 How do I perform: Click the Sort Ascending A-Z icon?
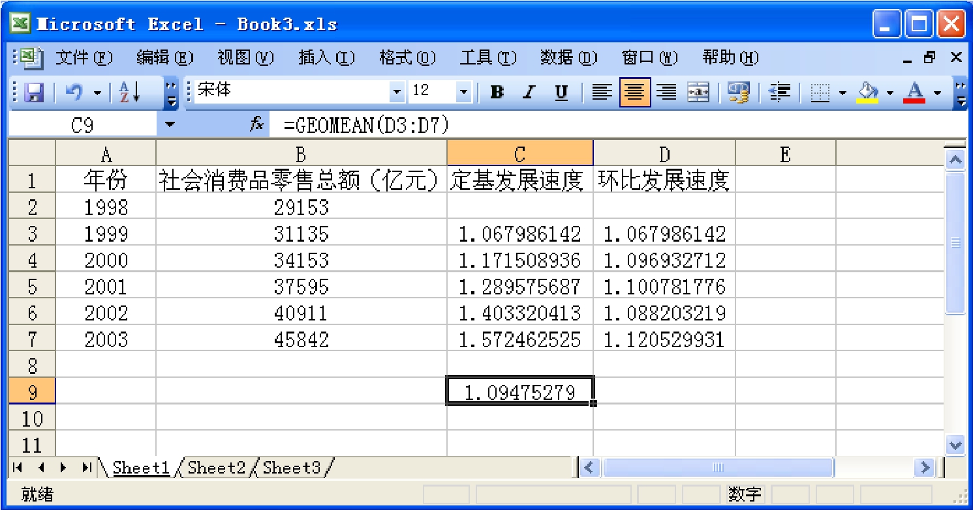point(129,93)
